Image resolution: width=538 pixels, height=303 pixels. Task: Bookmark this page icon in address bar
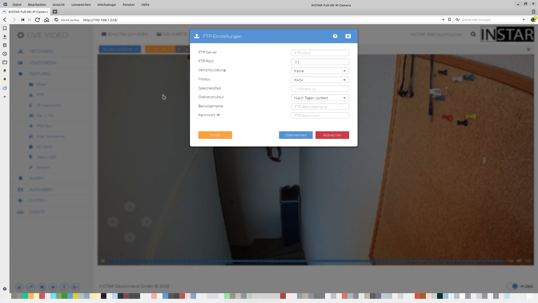(x=449, y=20)
